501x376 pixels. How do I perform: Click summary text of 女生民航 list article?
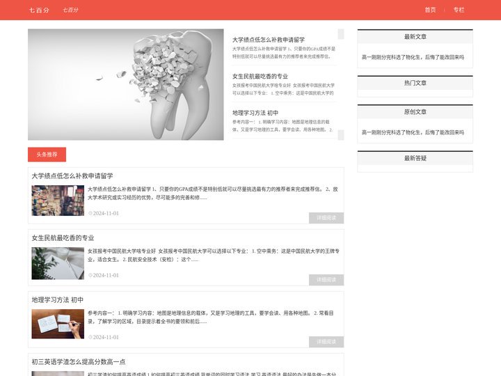click(x=214, y=256)
